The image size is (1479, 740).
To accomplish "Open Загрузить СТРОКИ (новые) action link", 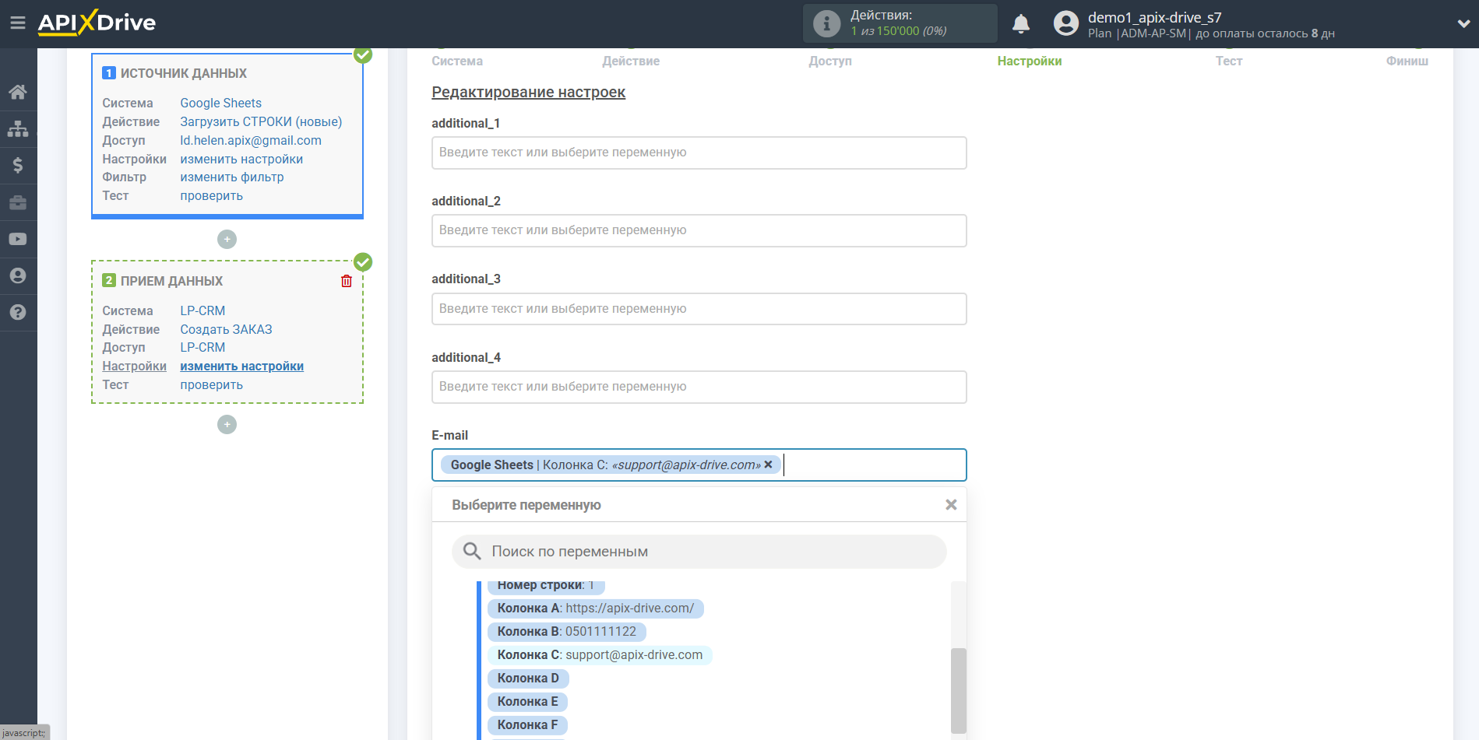I will pyautogui.click(x=261, y=121).
